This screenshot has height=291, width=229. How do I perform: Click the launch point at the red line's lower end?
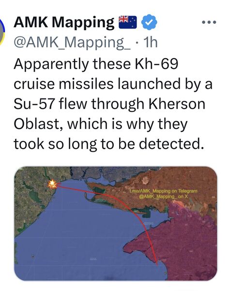[157, 263]
